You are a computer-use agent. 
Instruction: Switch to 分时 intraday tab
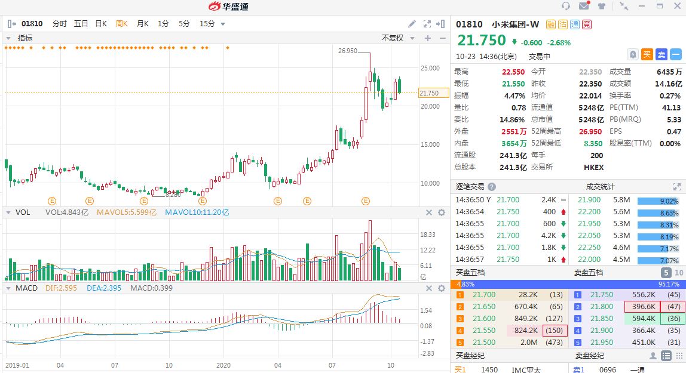[x=60, y=24]
